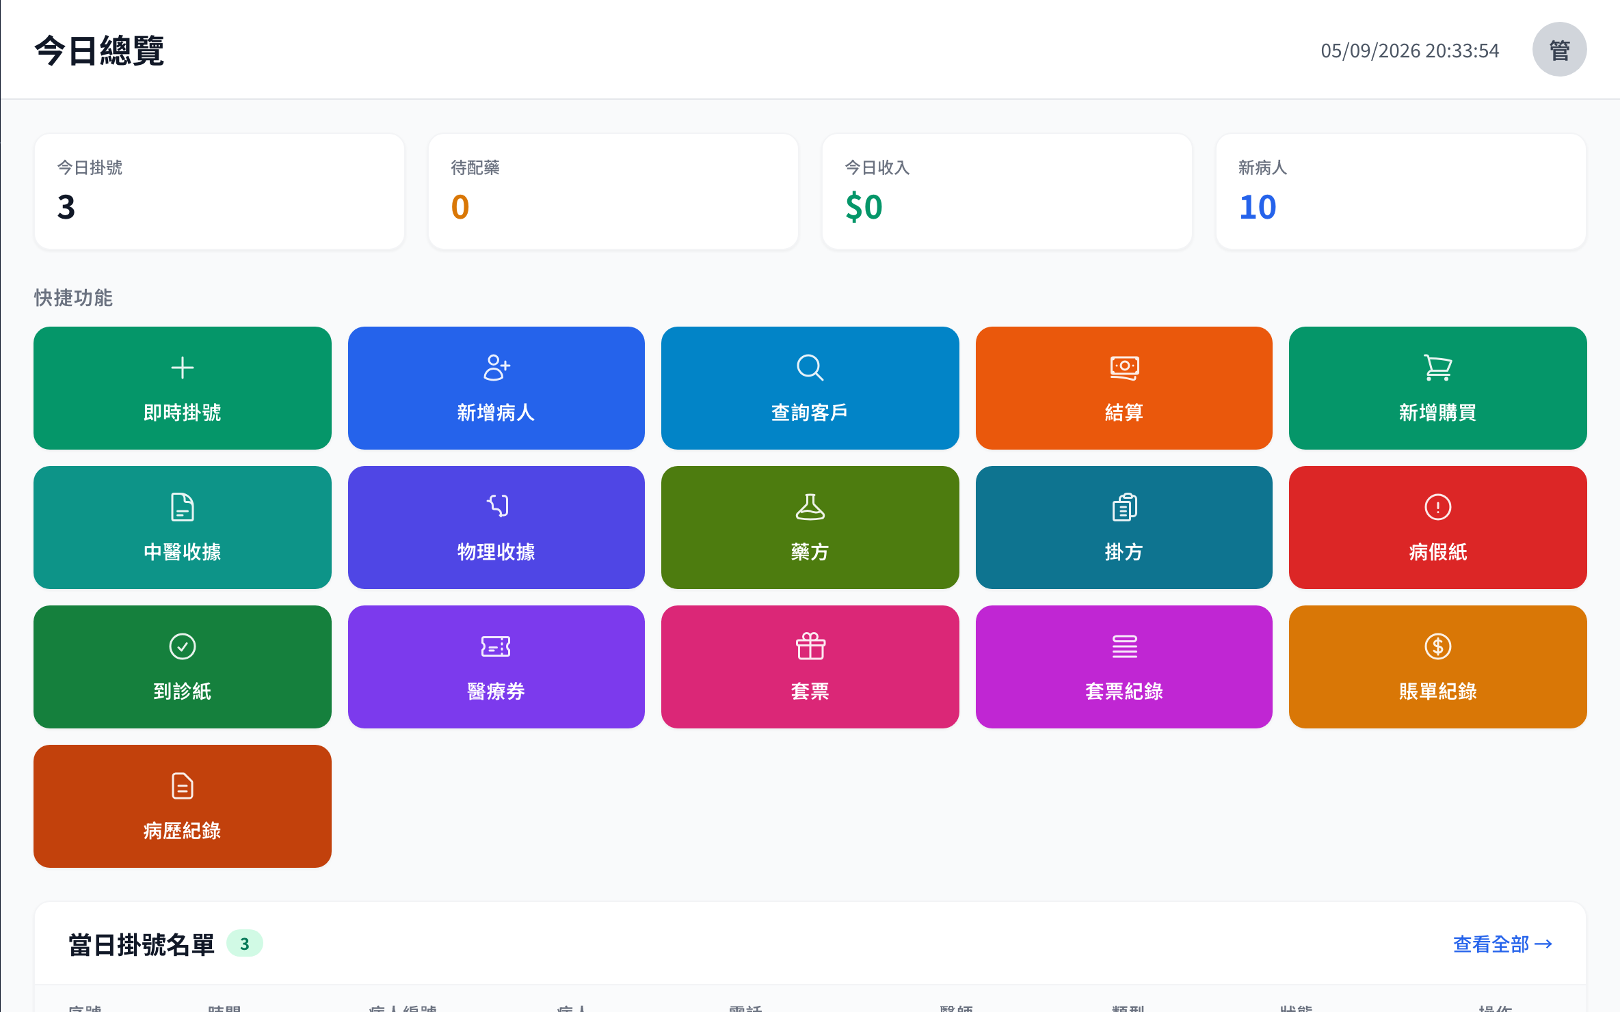
Task: Click the 快捷功能 section heading
Action: point(73,298)
